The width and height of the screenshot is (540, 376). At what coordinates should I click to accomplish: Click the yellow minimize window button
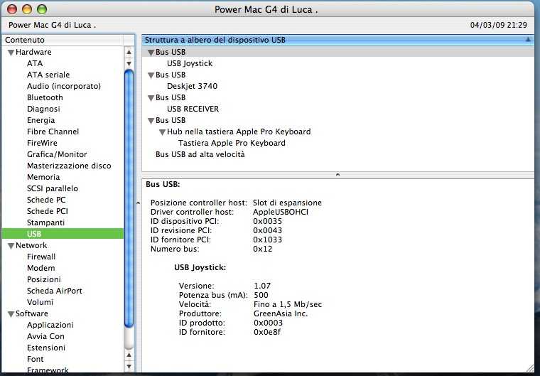(27, 9)
